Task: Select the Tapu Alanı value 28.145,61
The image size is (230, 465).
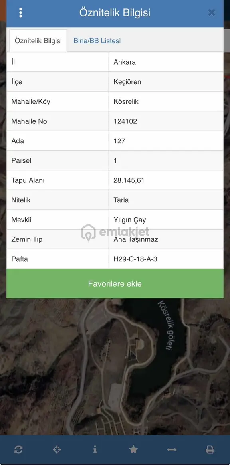Action: pyautogui.click(x=129, y=180)
